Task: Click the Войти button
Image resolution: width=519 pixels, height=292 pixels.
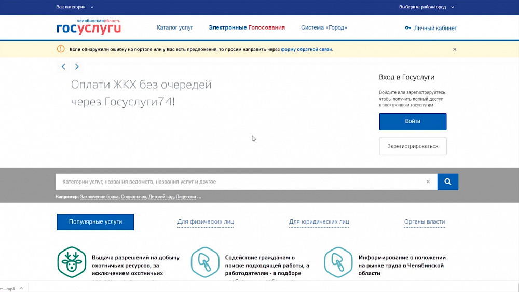Action: 413,121
